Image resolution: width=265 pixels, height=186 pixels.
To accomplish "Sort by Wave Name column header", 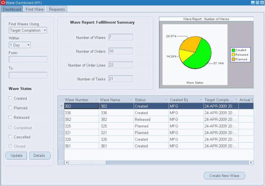I will pos(116,100).
